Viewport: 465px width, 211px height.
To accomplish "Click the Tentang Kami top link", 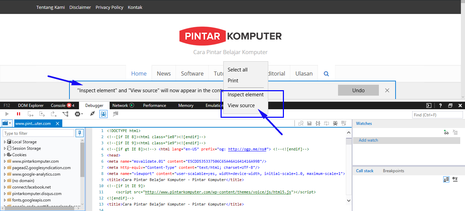I will pos(50,7).
